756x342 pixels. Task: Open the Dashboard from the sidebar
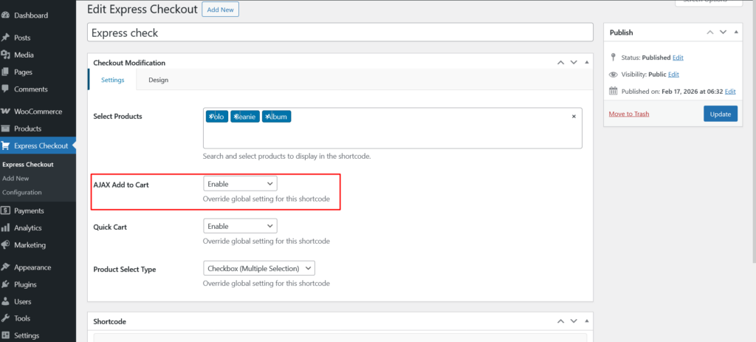[x=30, y=16]
